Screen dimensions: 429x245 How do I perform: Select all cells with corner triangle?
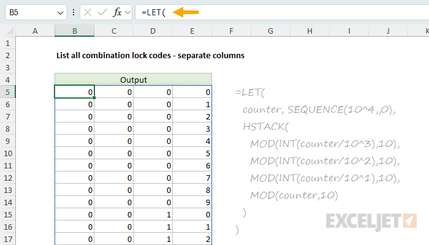[10, 31]
